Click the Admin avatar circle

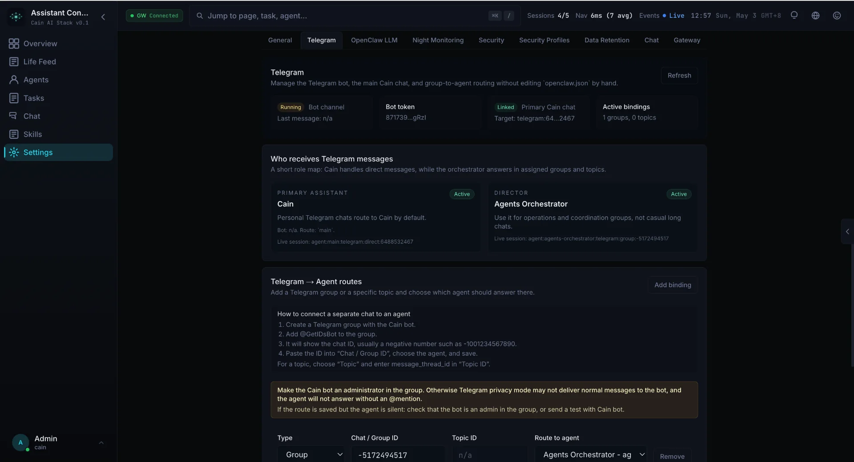pos(20,442)
